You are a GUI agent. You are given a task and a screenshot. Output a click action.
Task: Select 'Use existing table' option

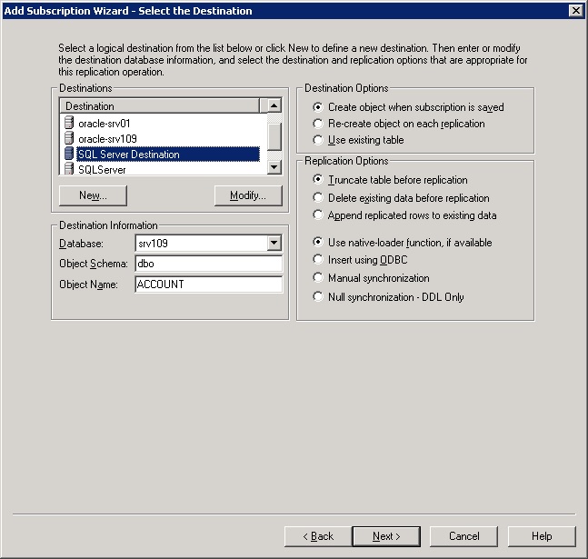click(318, 140)
